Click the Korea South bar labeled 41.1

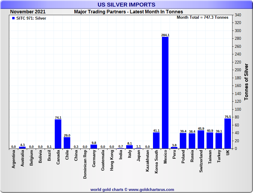point(156,140)
